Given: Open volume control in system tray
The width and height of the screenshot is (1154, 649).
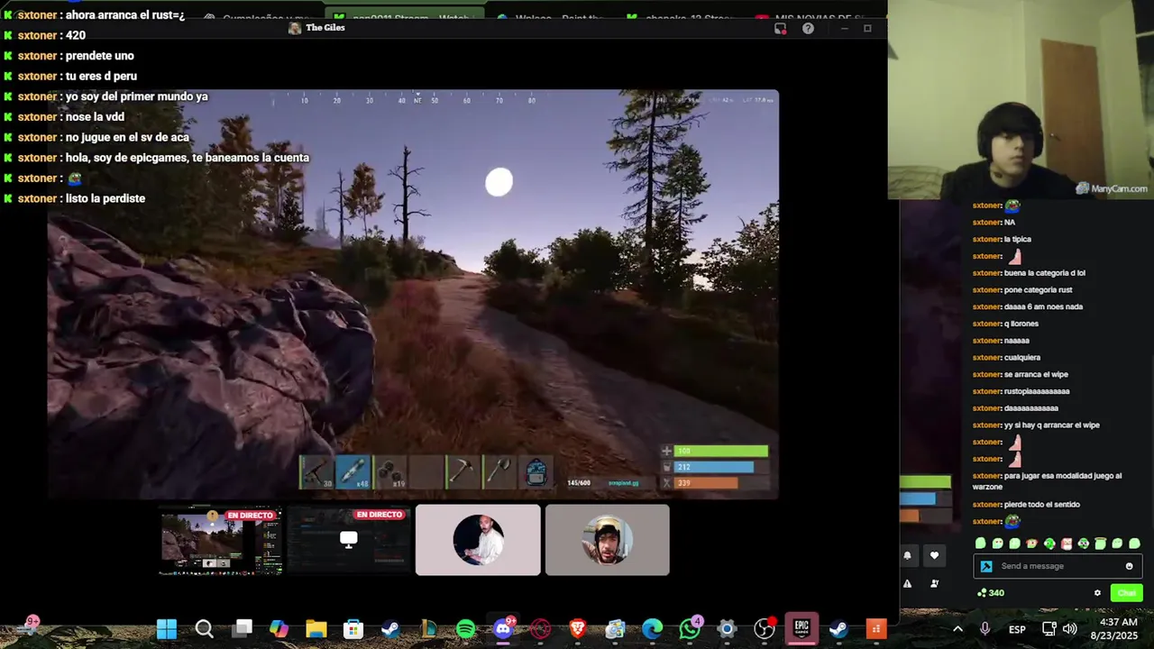Looking at the screenshot, I should 1070,629.
